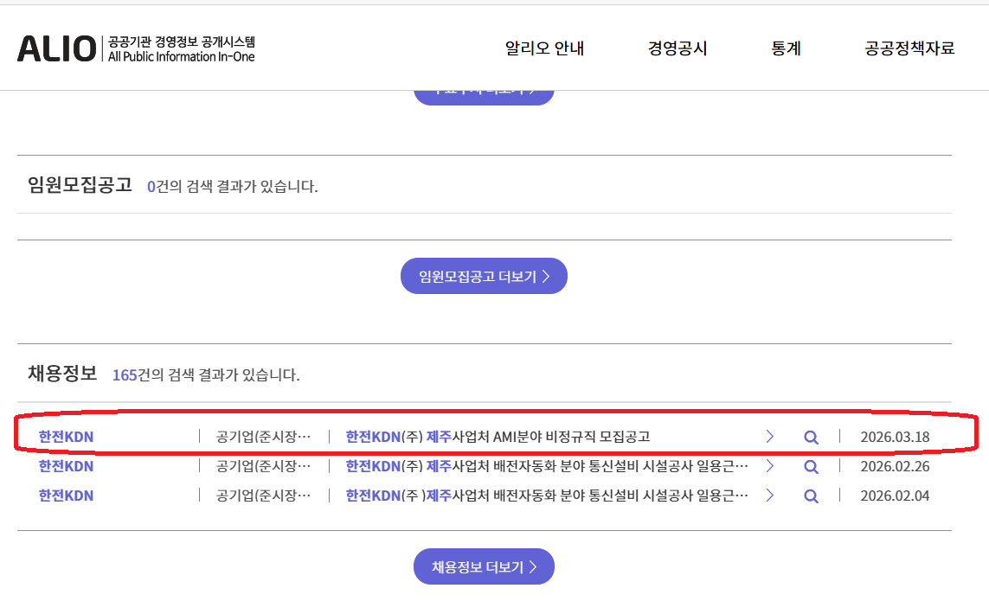989x614 pixels.
Task: Click magnifier icon for 2026.03.18 posting
Action: (x=811, y=437)
